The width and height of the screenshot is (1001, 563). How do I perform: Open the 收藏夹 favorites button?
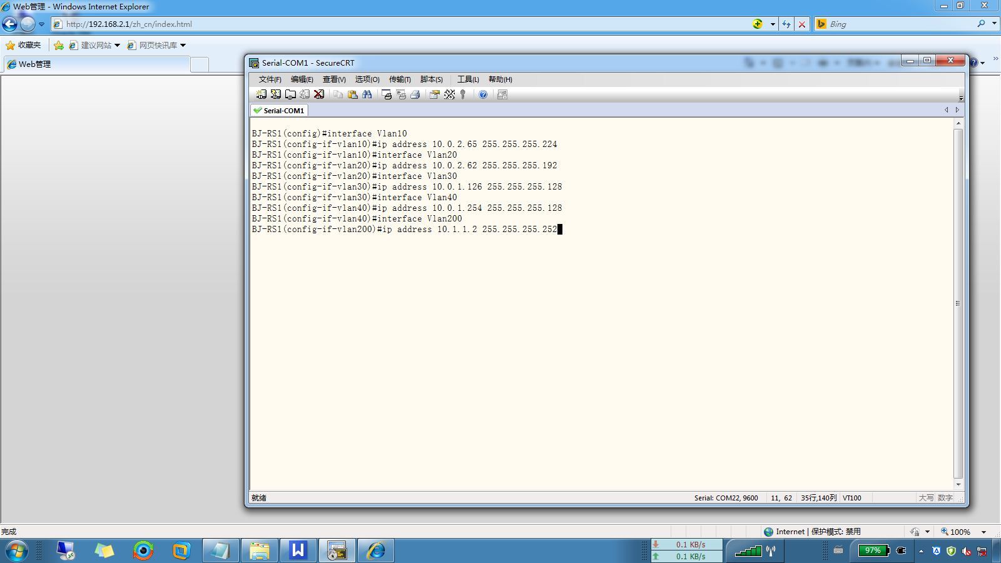tap(23, 45)
